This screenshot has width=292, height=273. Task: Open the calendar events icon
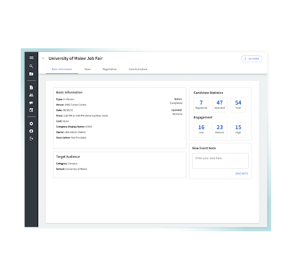(31, 110)
